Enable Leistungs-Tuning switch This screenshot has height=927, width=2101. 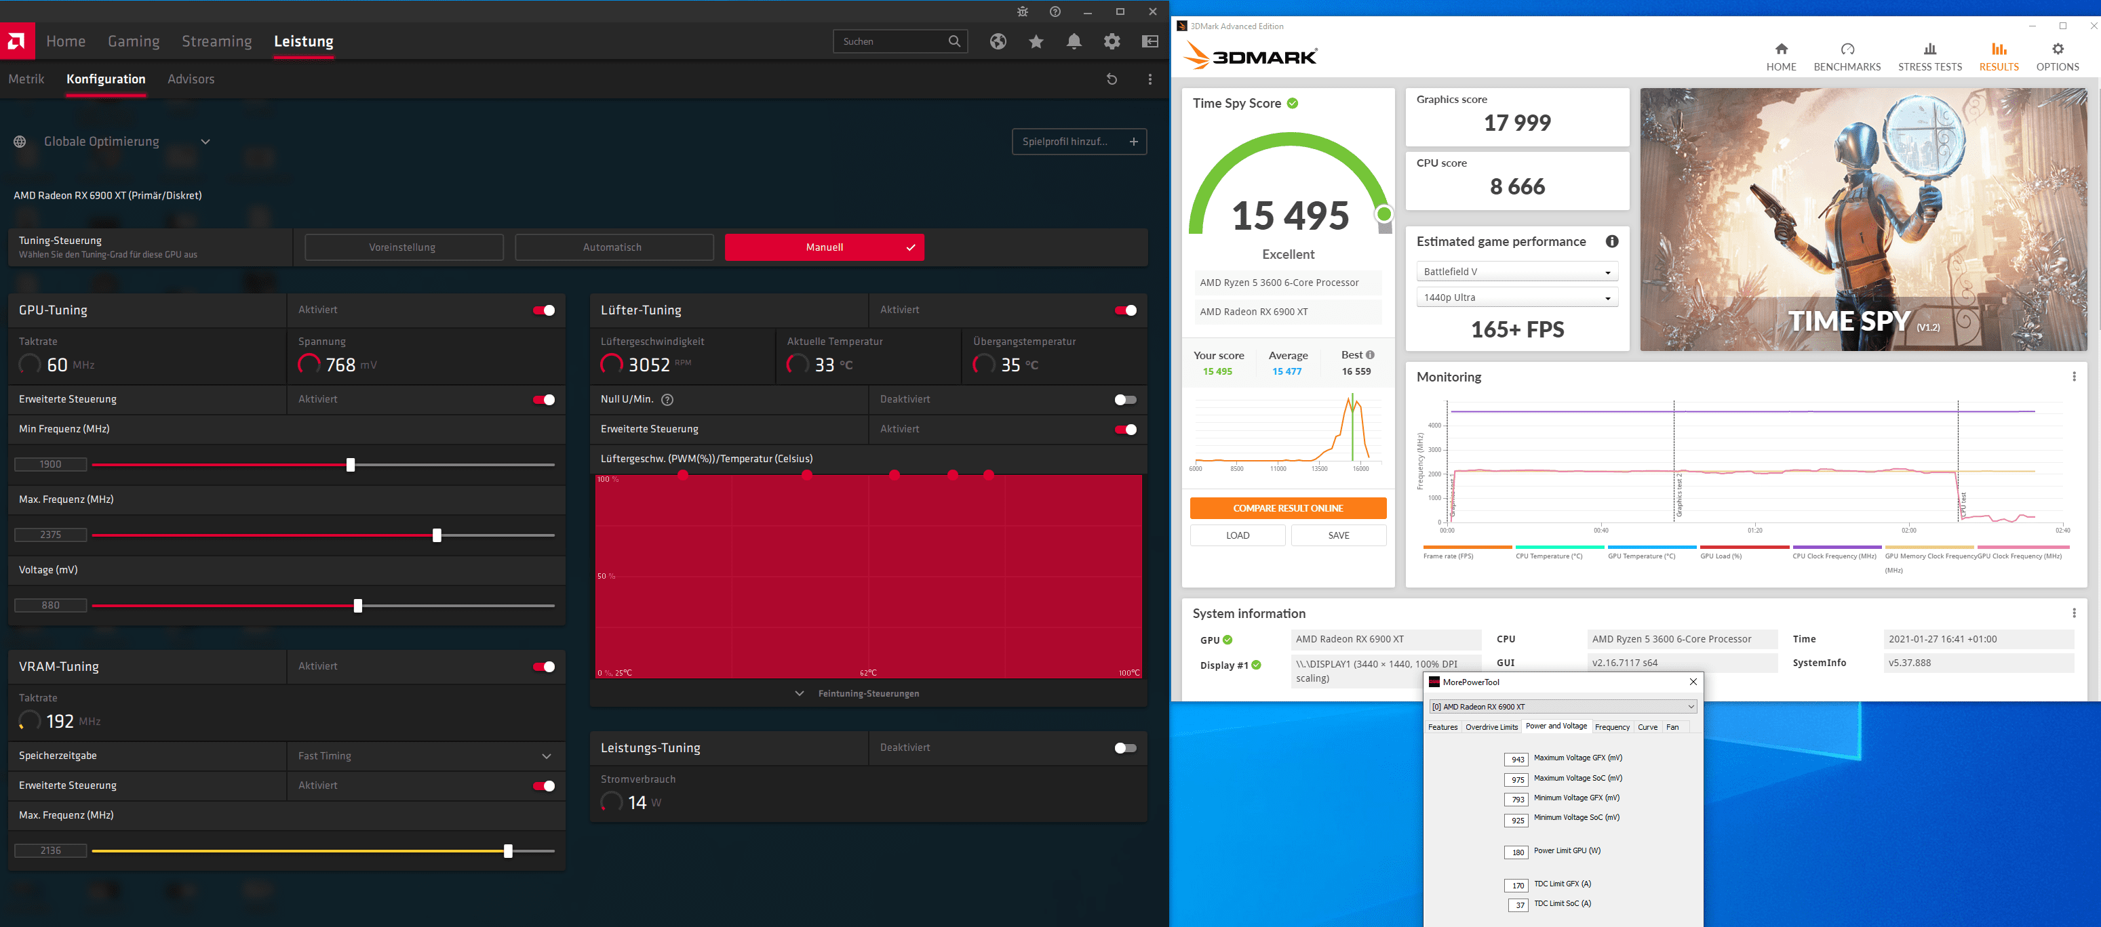1126,747
